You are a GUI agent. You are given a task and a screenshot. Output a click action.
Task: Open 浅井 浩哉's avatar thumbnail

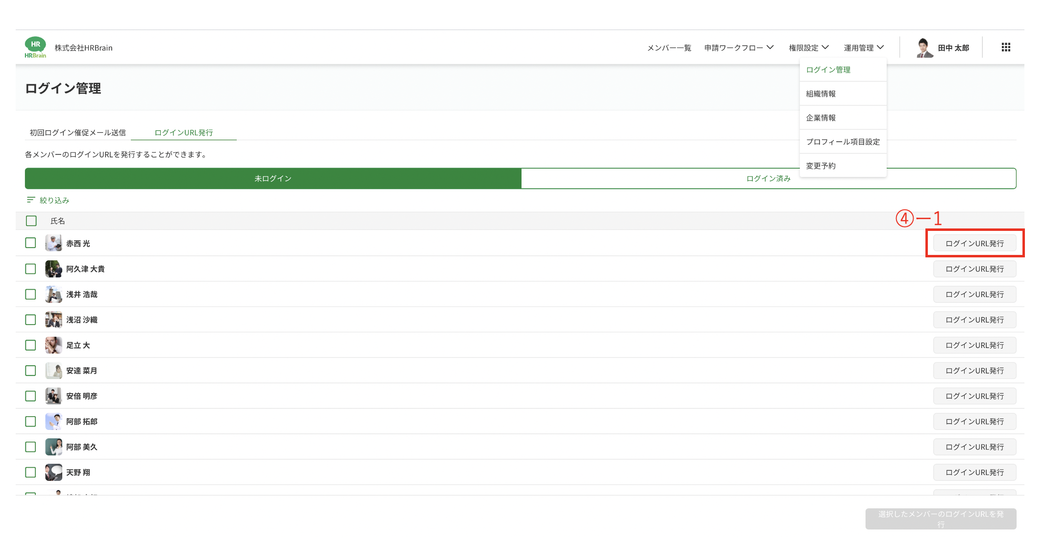(53, 294)
